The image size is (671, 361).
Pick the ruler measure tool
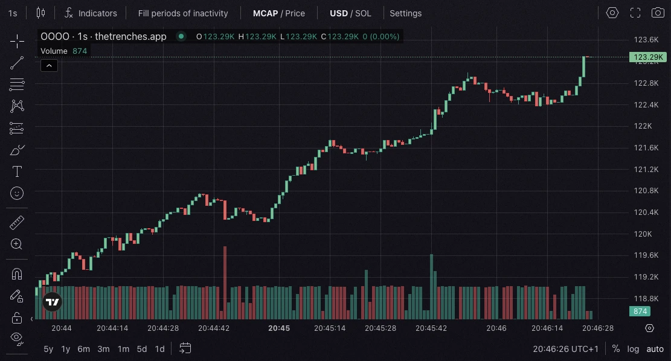(x=16, y=222)
